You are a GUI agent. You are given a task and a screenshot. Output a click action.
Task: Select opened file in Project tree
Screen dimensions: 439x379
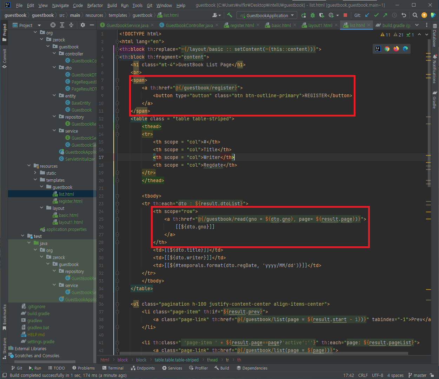(53, 25)
